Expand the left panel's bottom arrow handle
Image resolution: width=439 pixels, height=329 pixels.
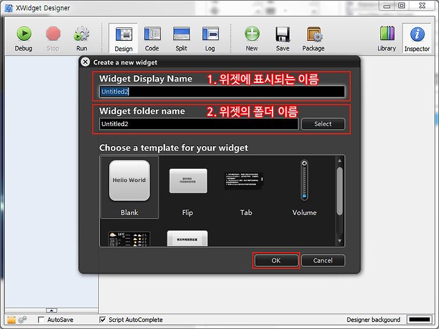[x=51, y=310]
